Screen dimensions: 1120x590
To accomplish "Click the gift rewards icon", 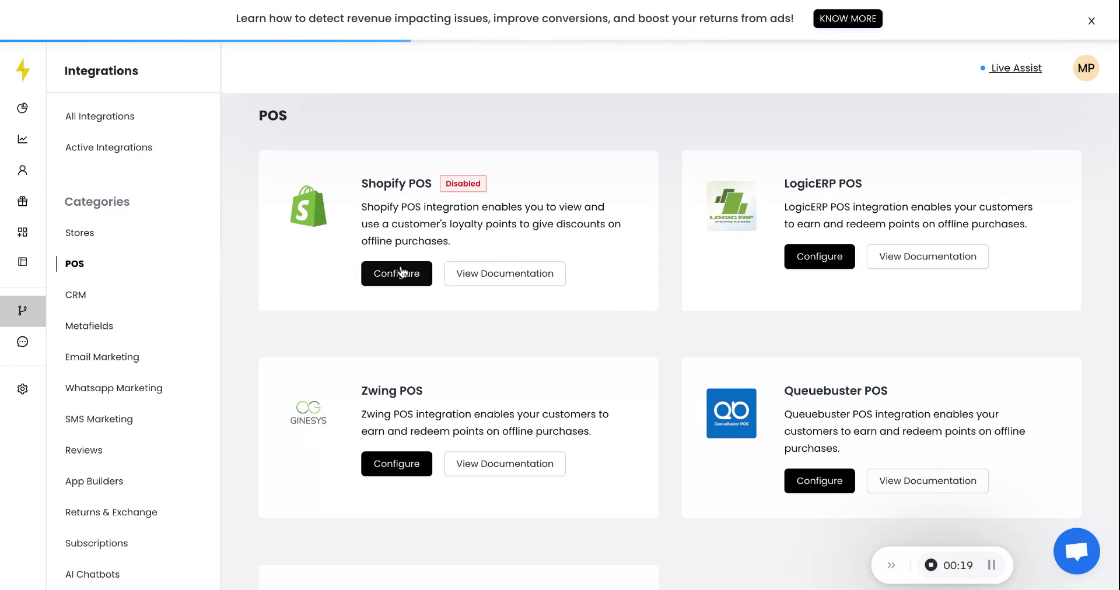I will tap(22, 201).
